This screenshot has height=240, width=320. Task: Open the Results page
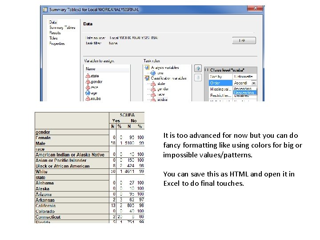(x=55, y=33)
